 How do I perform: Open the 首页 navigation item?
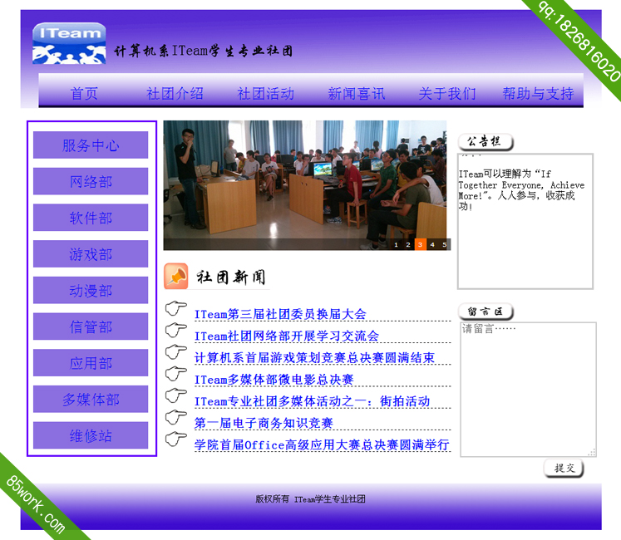[84, 93]
